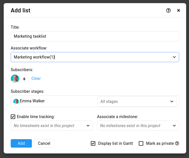Add a subscriber with the plus icon

24,79
